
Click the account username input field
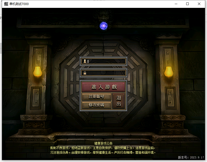[103, 61]
